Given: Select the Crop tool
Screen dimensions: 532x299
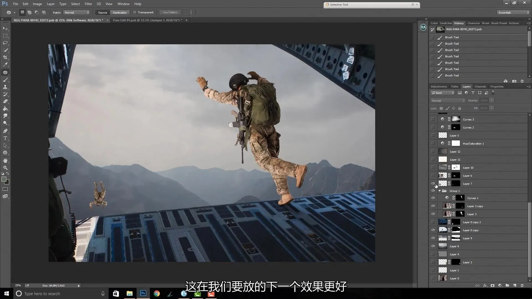Looking at the screenshot, I should coord(5,57).
